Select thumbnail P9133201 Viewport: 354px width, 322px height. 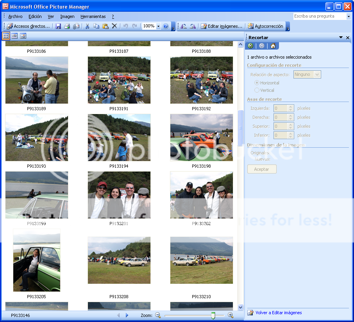click(x=119, y=195)
